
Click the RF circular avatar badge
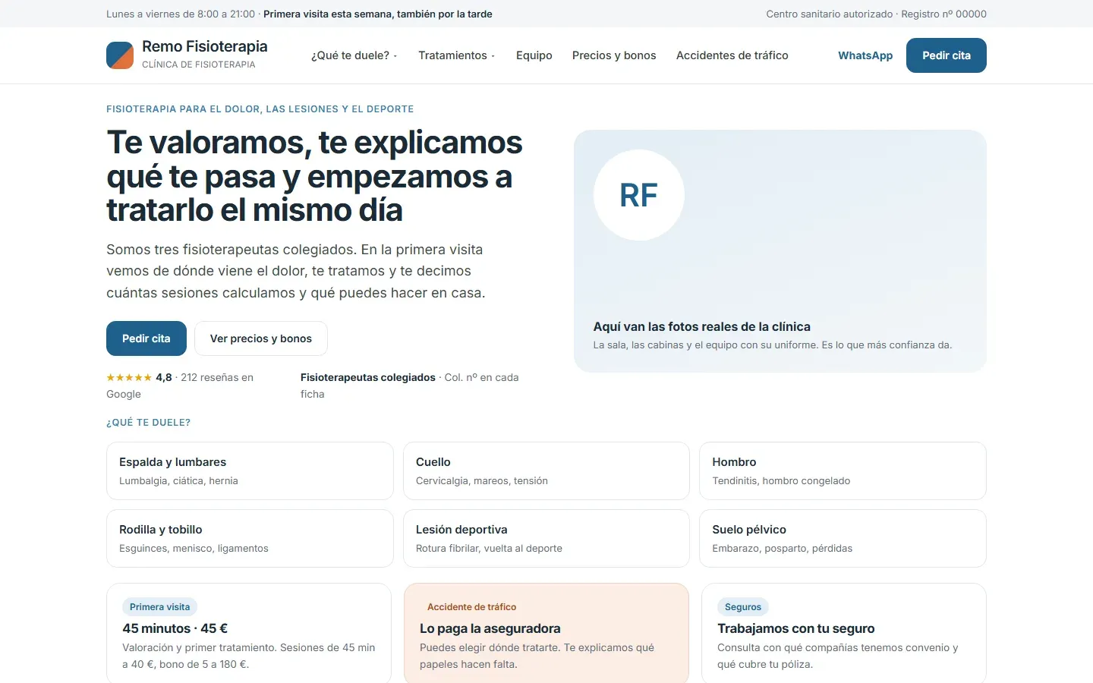tap(638, 195)
